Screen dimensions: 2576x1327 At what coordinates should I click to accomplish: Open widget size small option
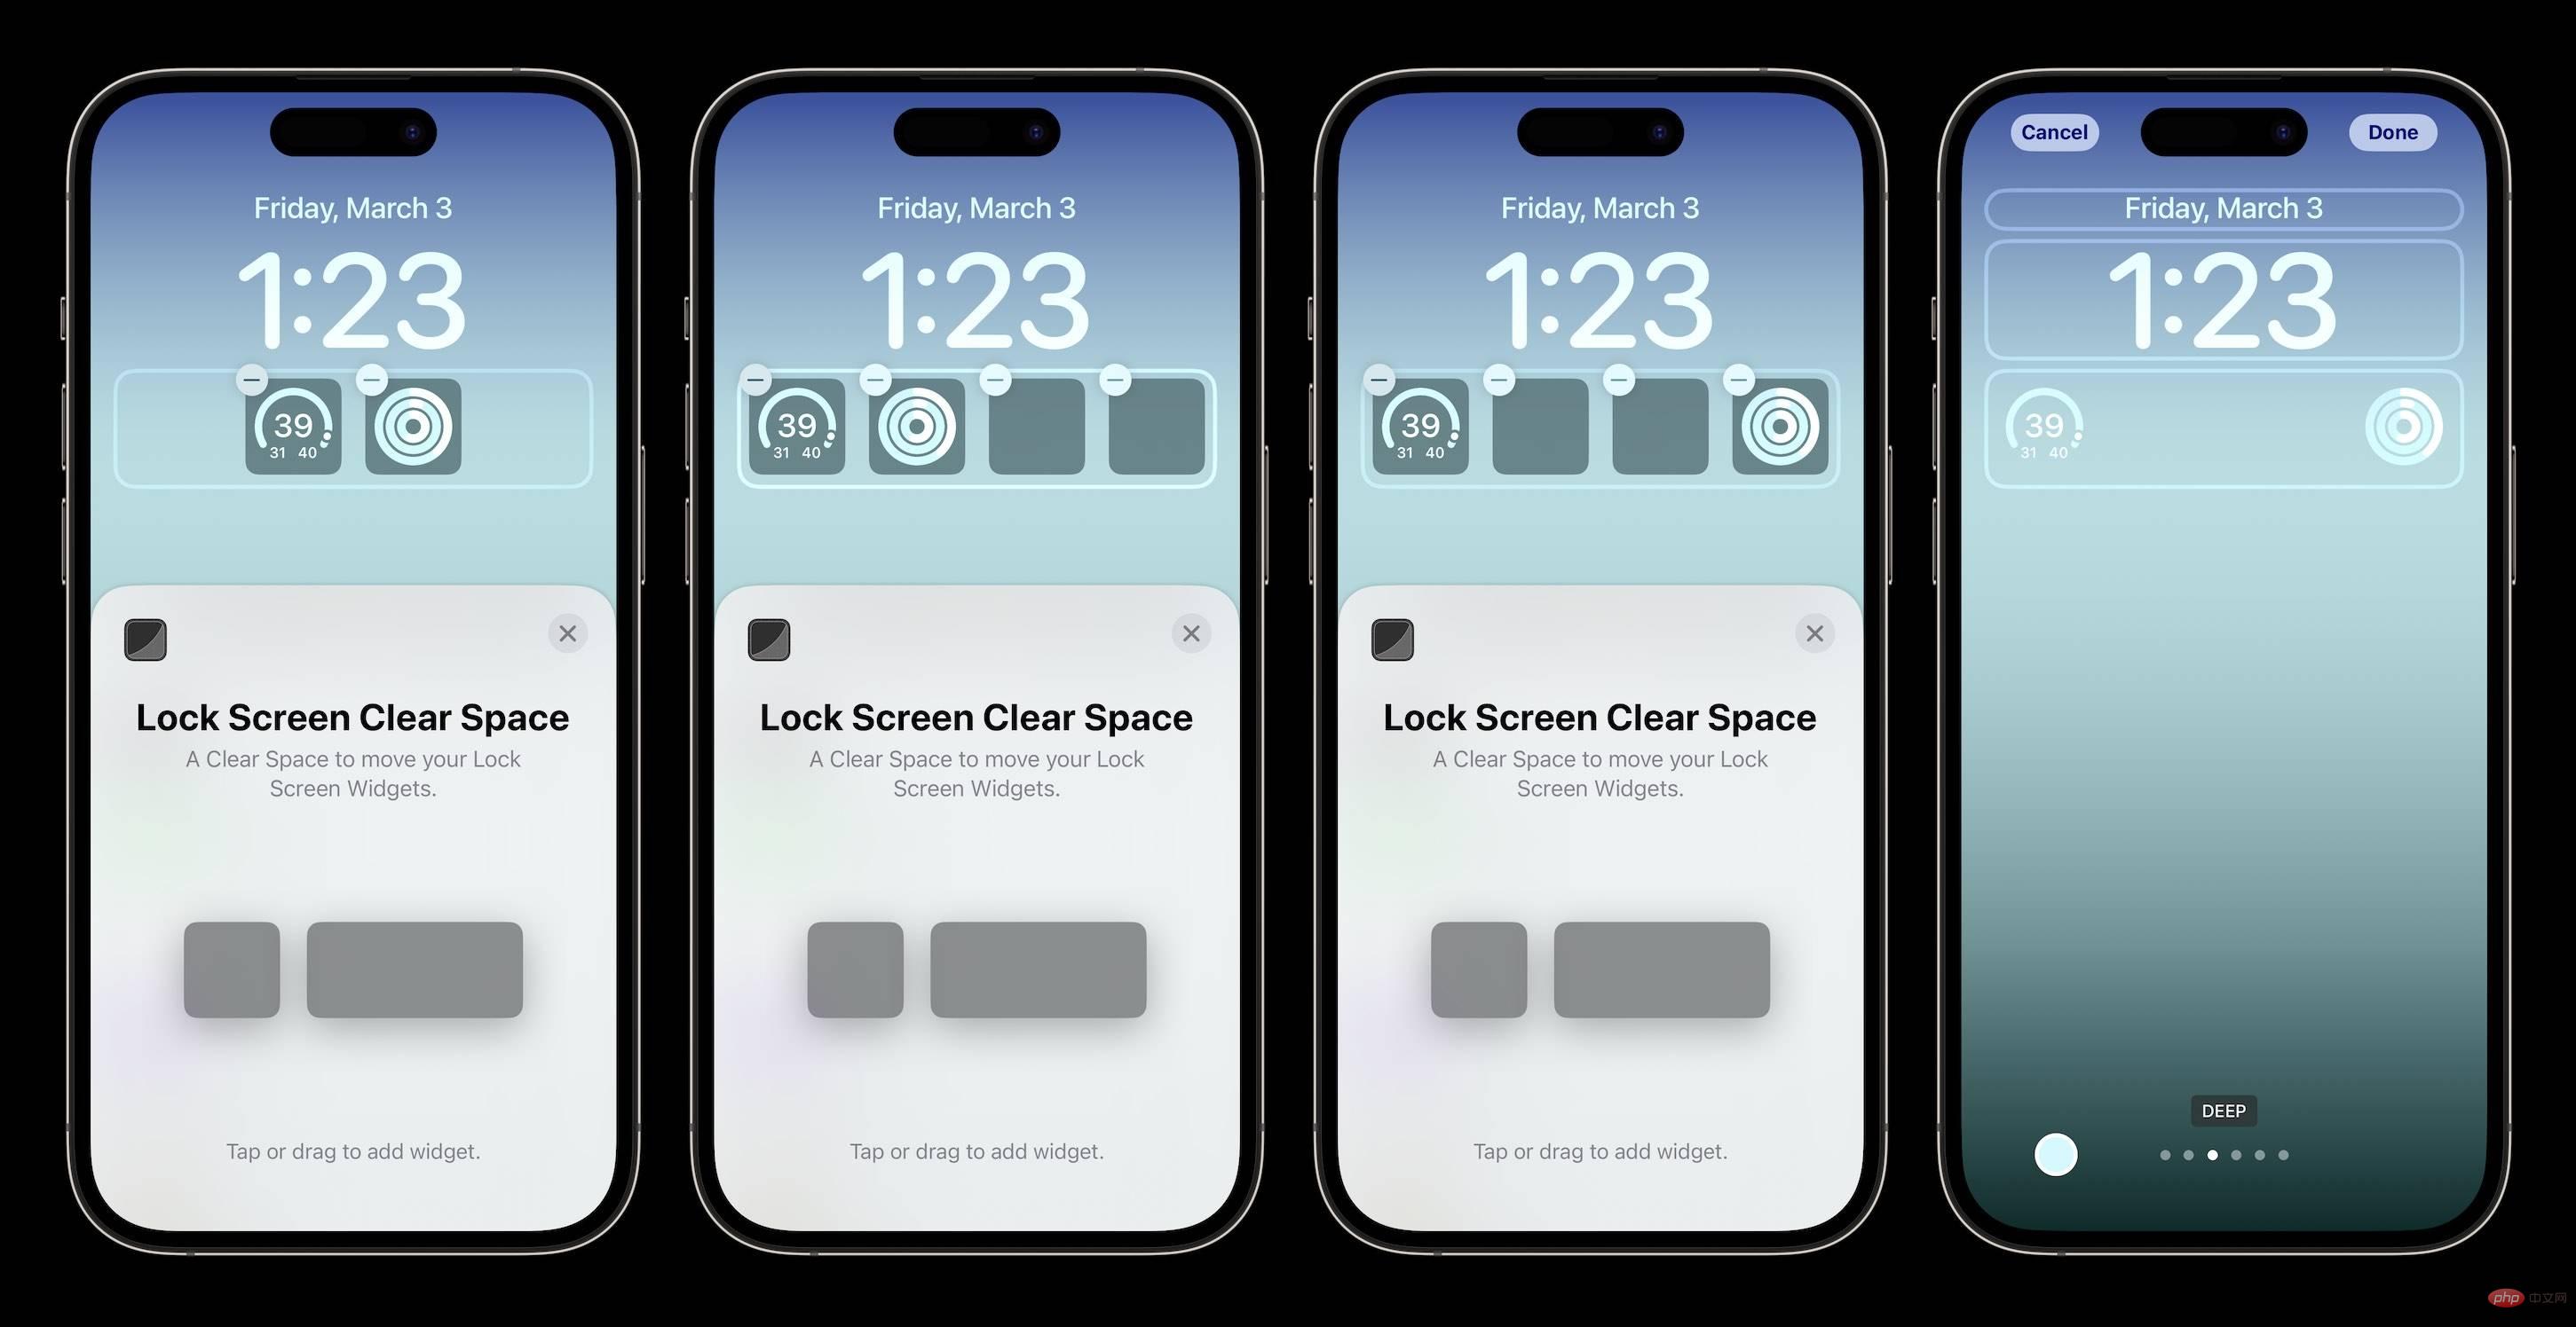[232, 968]
